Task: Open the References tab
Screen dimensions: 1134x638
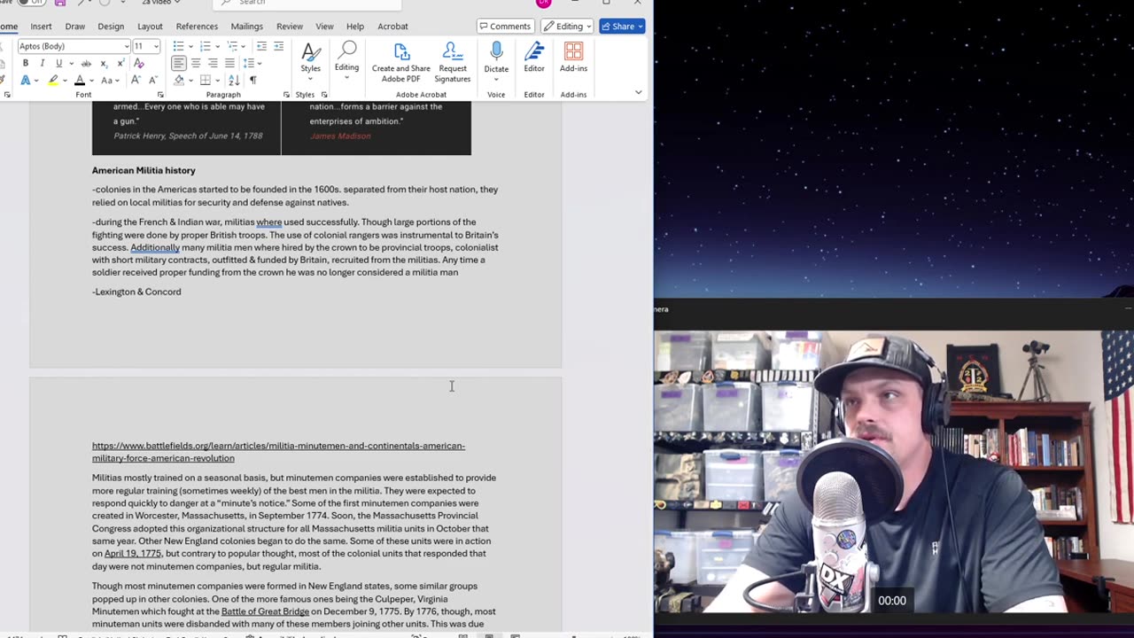Action: click(197, 27)
